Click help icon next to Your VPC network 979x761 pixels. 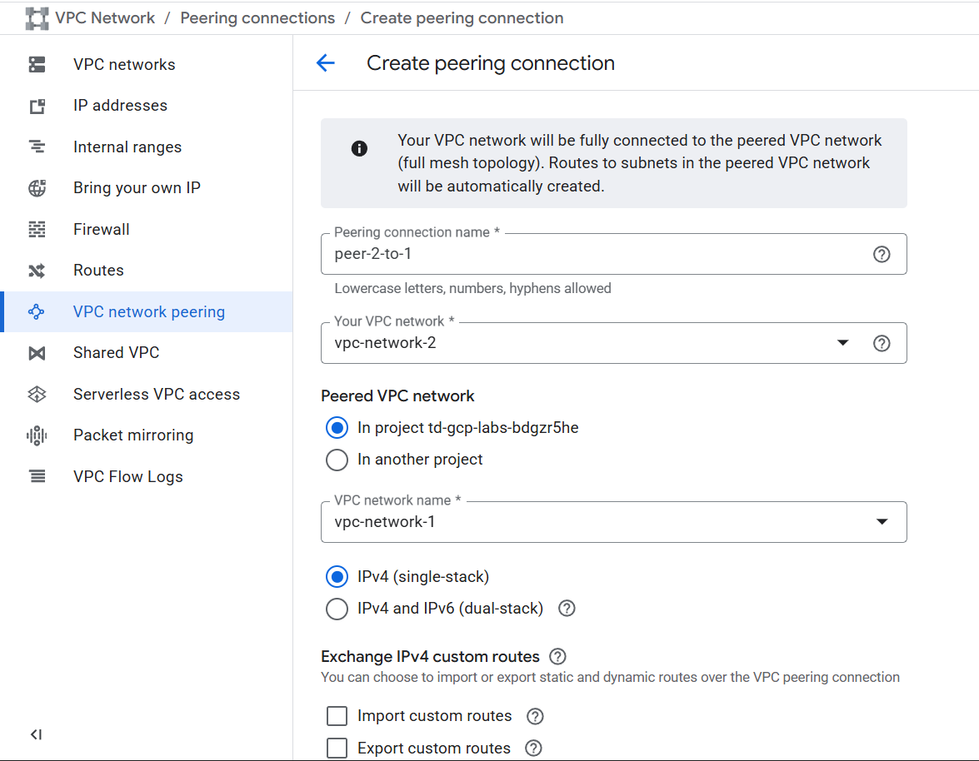pos(882,343)
